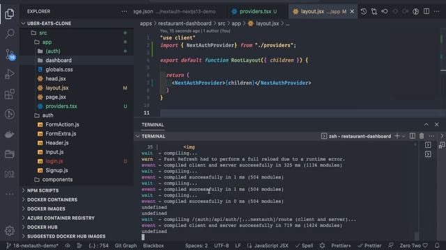Viewport: 446px width, 250px height.
Task: Open the Search view in activity bar
Action: pos(9,34)
